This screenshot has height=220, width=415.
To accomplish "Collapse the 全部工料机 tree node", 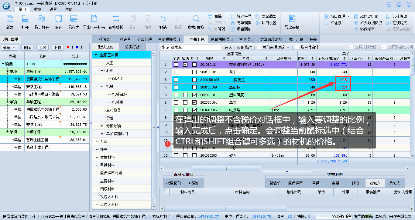I will click(96, 55).
